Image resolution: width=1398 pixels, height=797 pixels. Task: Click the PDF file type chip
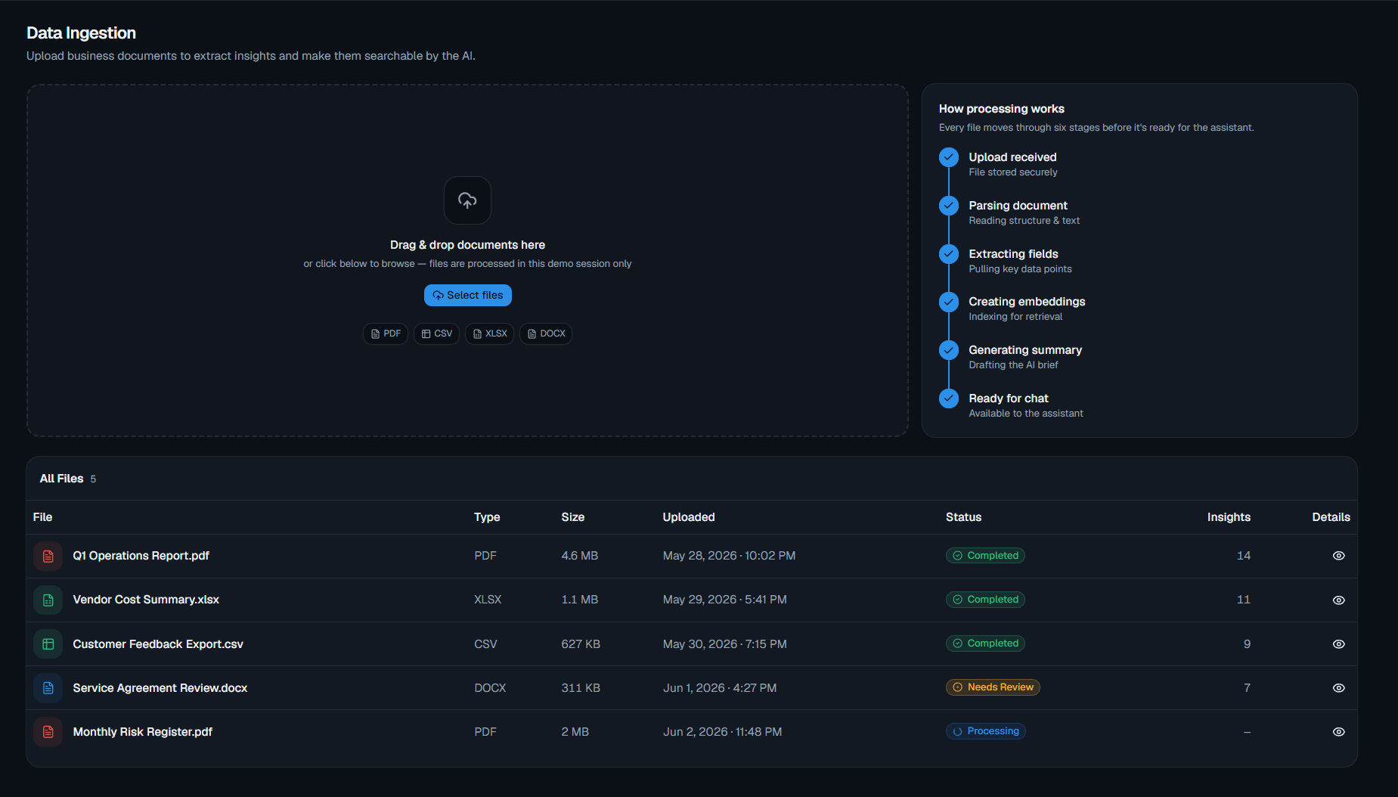pos(386,333)
